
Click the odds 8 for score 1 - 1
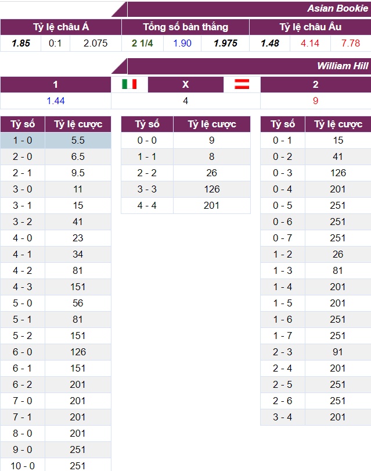click(212, 156)
